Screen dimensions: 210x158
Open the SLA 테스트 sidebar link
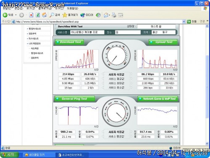tap(34, 38)
